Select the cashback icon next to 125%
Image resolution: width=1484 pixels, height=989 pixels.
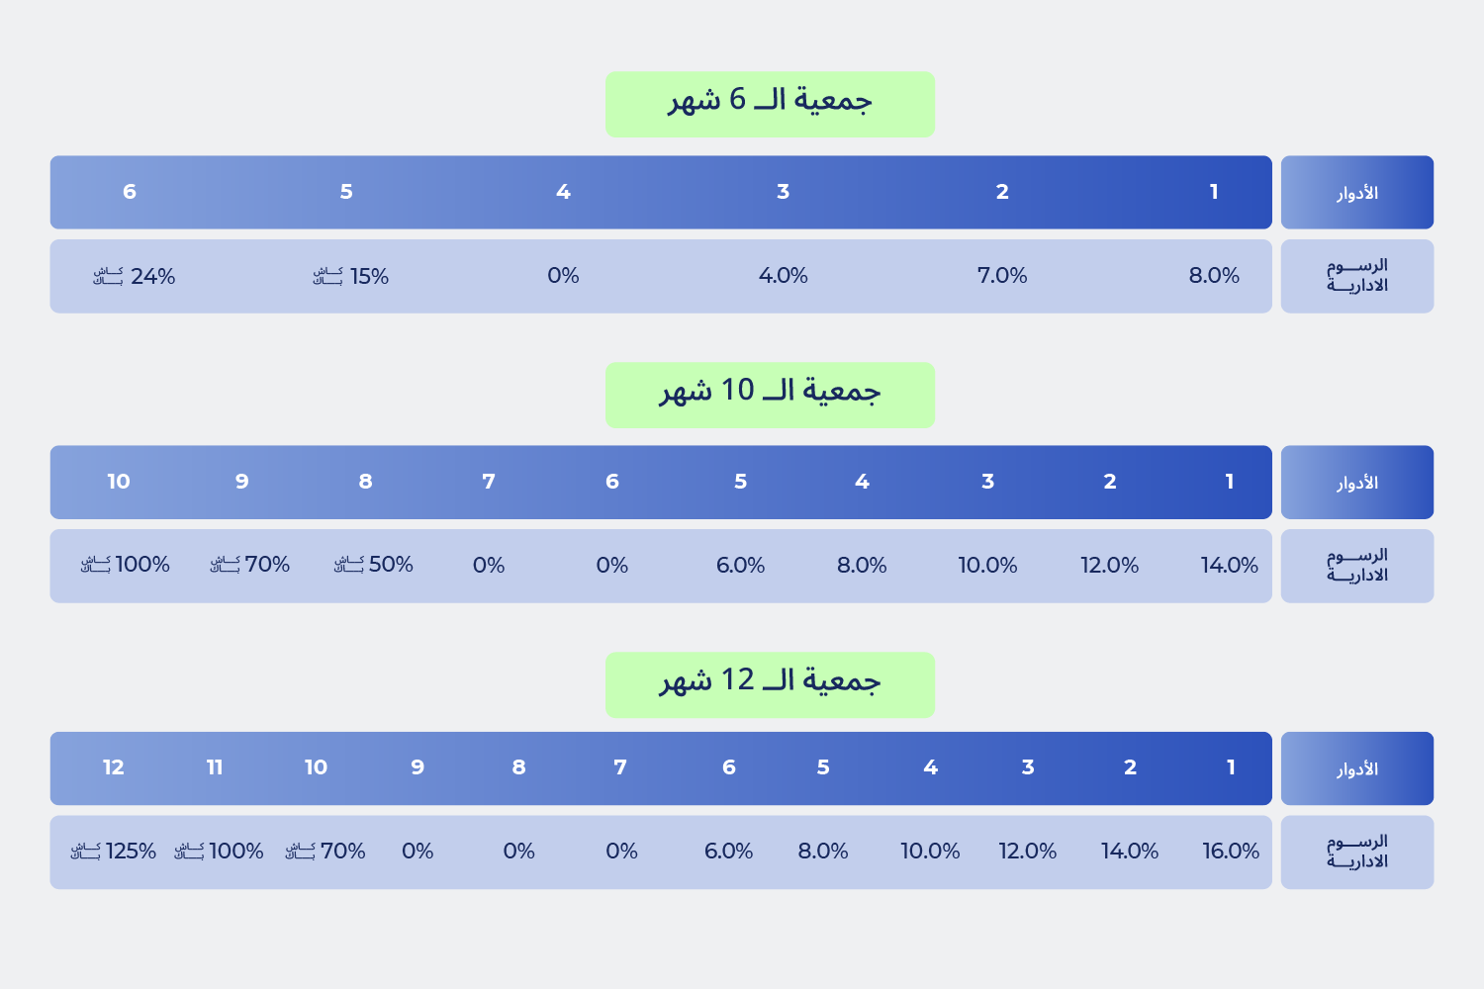(x=85, y=851)
